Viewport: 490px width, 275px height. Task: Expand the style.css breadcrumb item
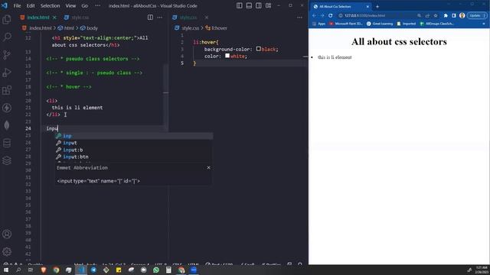tap(187, 28)
